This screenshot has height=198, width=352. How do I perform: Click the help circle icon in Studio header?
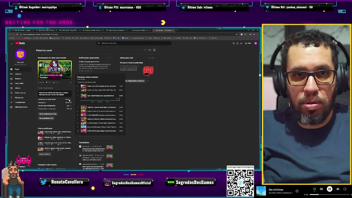(237, 43)
